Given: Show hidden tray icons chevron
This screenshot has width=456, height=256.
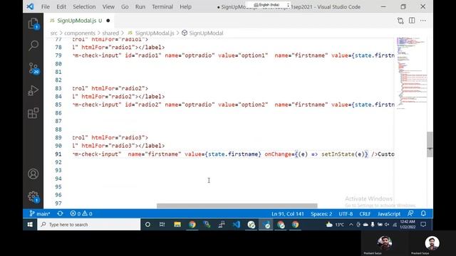Looking at the screenshot, I should tap(351, 225).
